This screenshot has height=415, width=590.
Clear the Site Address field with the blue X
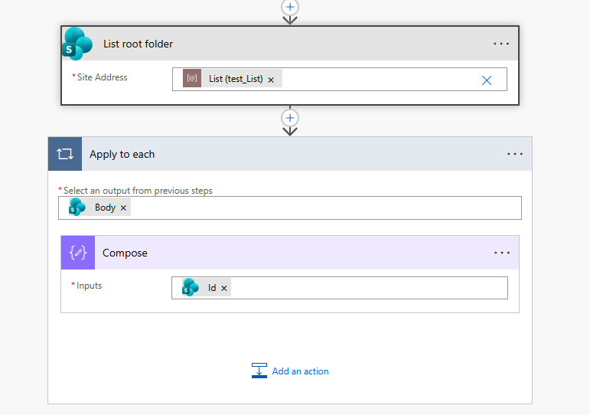click(x=487, y=80)
